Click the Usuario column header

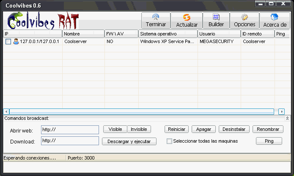coord(219,34)
